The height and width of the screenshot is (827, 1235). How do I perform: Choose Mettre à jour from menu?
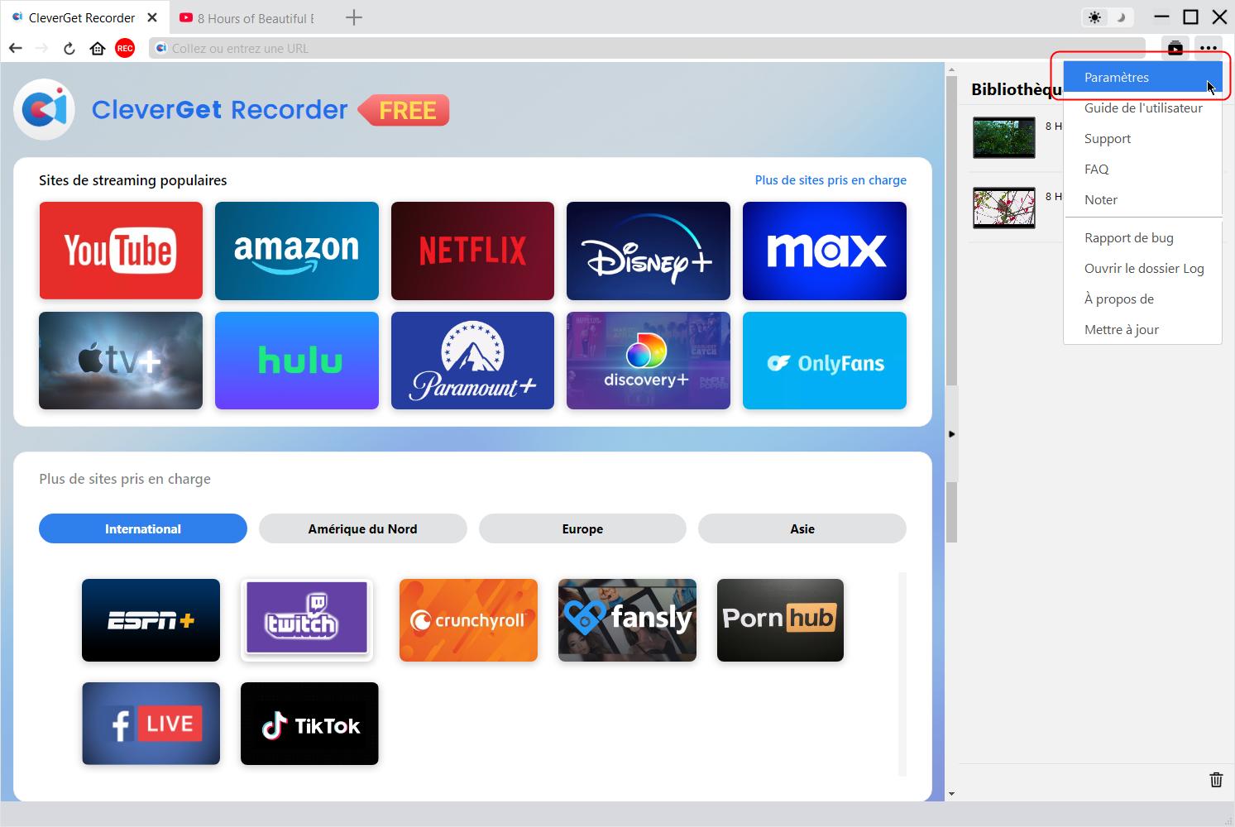[x=1142, y=329]
